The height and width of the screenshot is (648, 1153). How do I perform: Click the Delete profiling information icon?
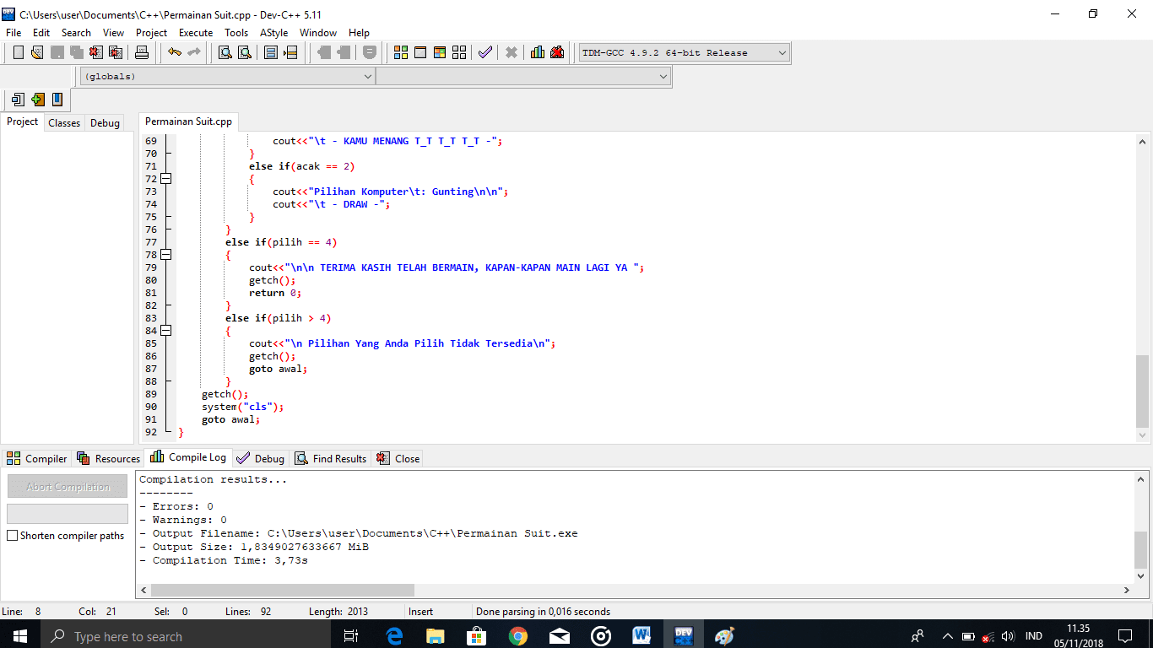[x=557, y=52]
